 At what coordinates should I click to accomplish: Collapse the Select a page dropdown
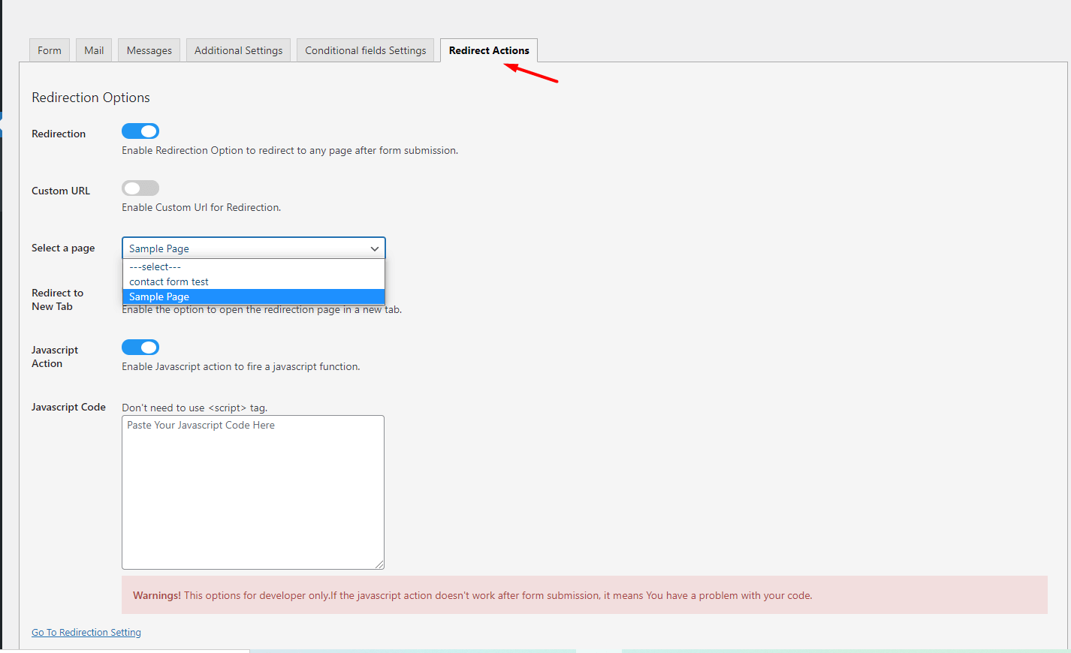pyautogui.click(x=254, y=248)
